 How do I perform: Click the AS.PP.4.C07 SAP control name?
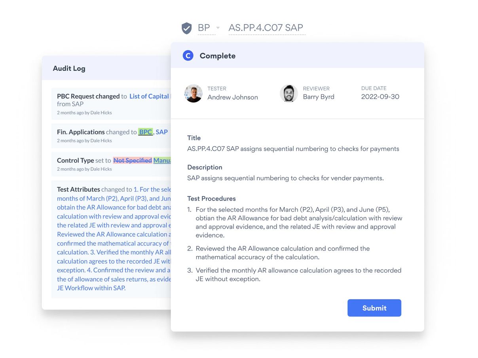pyautogui.click(x=266, y=28)
